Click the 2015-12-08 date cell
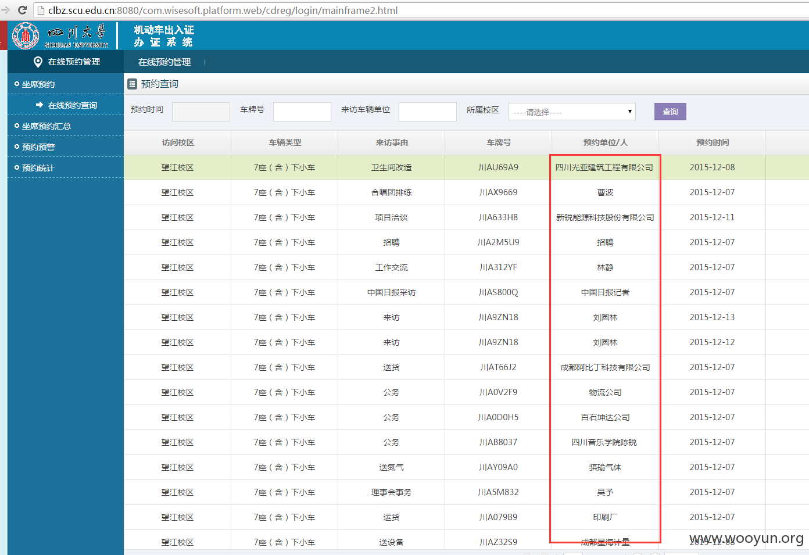 713,167
